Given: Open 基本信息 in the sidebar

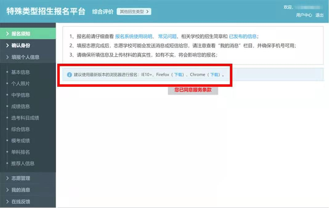Looking at the screenshot, I should point(21,72).
